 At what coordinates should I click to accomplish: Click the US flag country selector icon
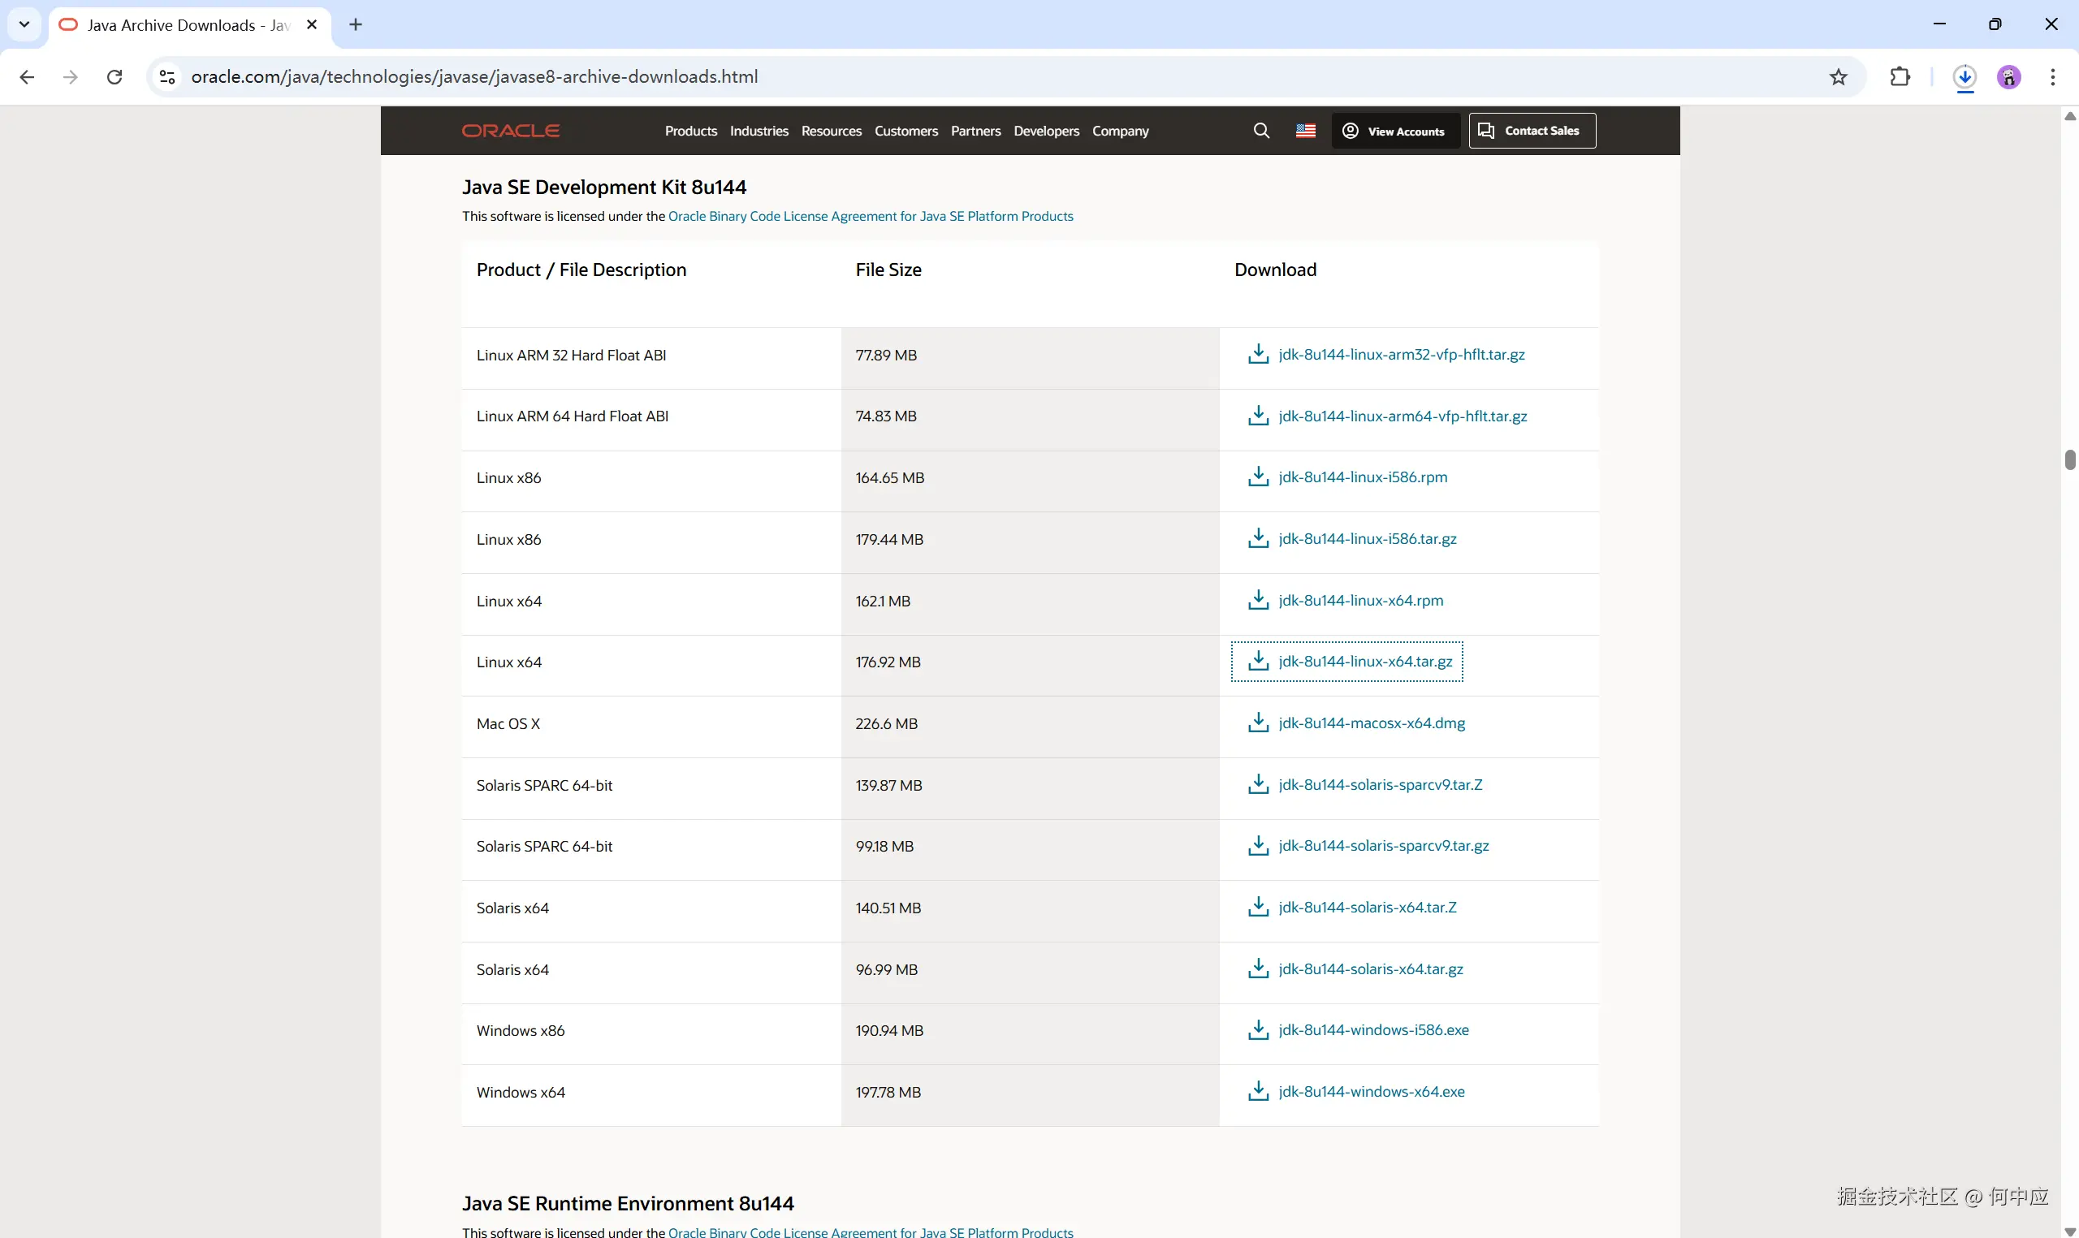point(1306,131)
